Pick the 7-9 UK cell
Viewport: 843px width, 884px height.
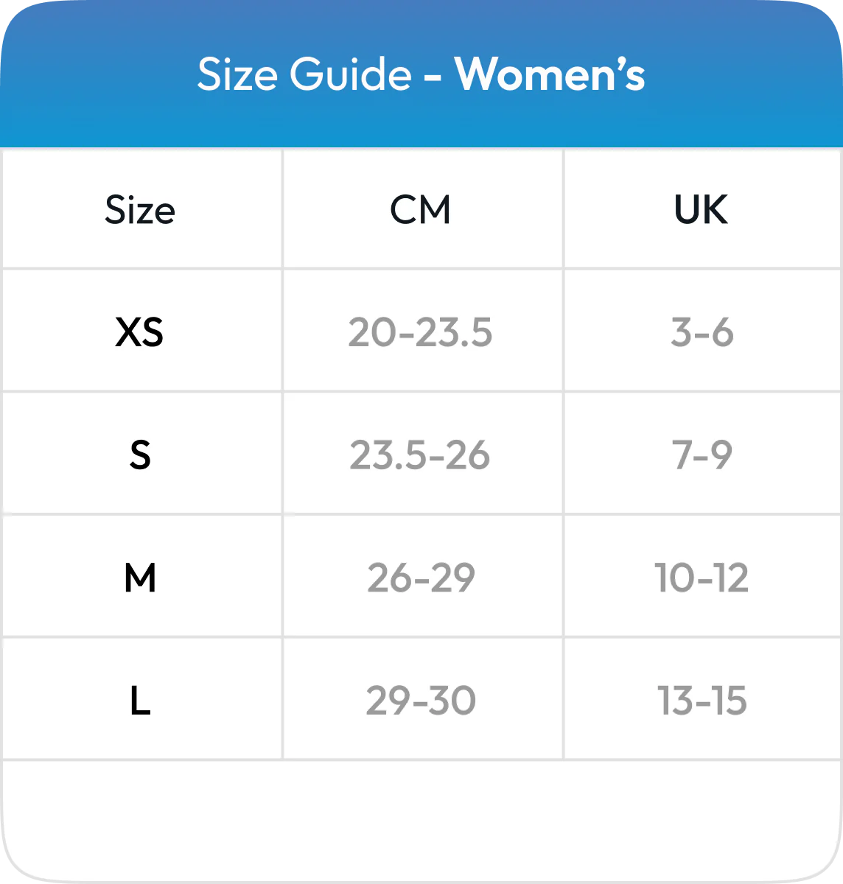[702, 455]
